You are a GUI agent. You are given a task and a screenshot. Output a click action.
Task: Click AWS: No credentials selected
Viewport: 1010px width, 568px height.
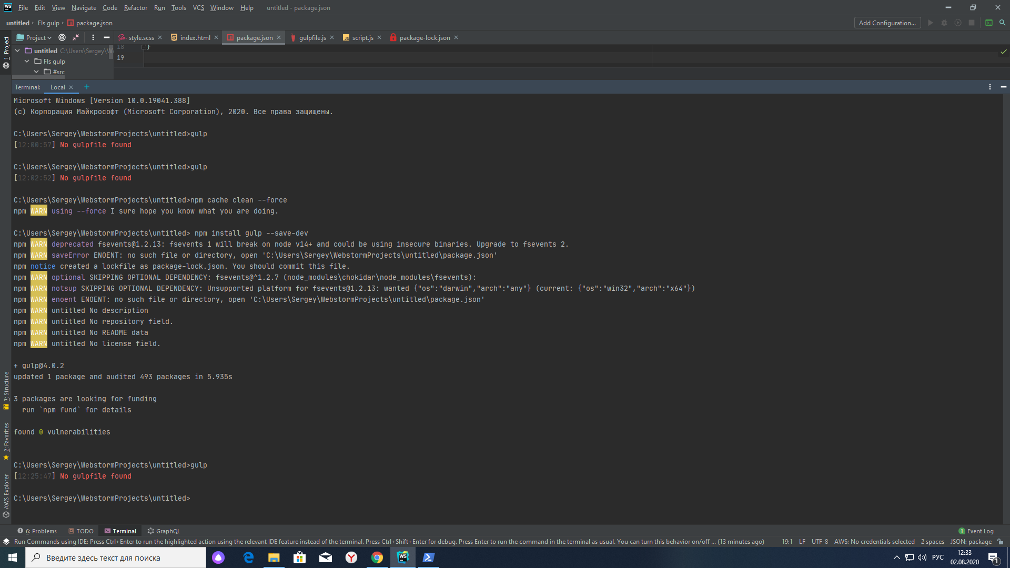tap(874, 542)
